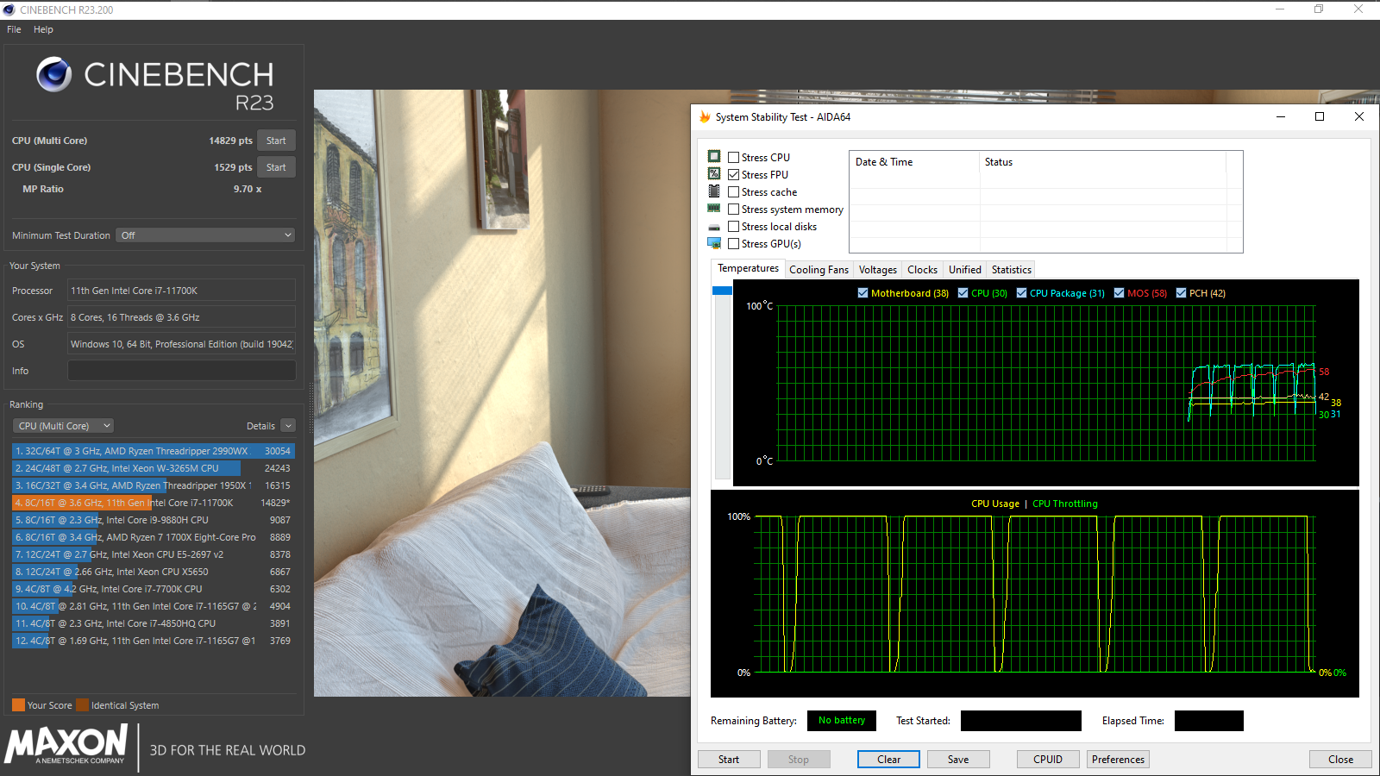Image resolution: width=1380 pixels, height=776 pixels.
Task: Click the Stress local disks drive icon
Action: coord(714,227)
